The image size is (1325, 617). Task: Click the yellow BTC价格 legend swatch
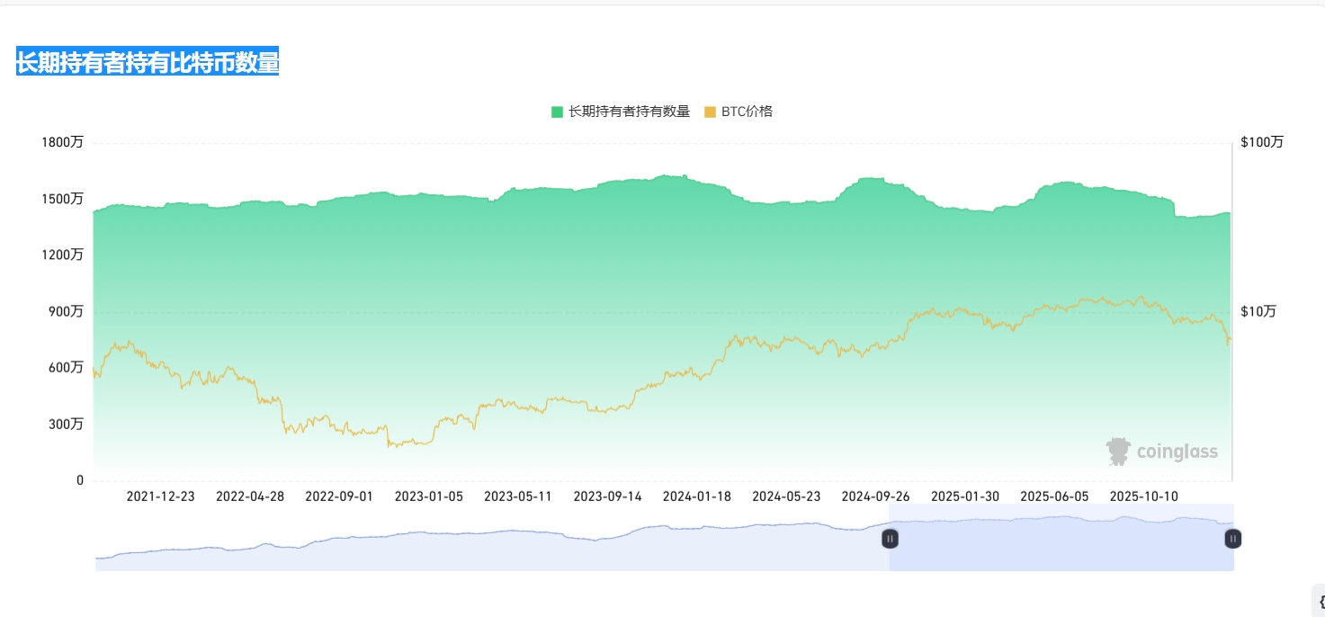(x=710, y=112)
